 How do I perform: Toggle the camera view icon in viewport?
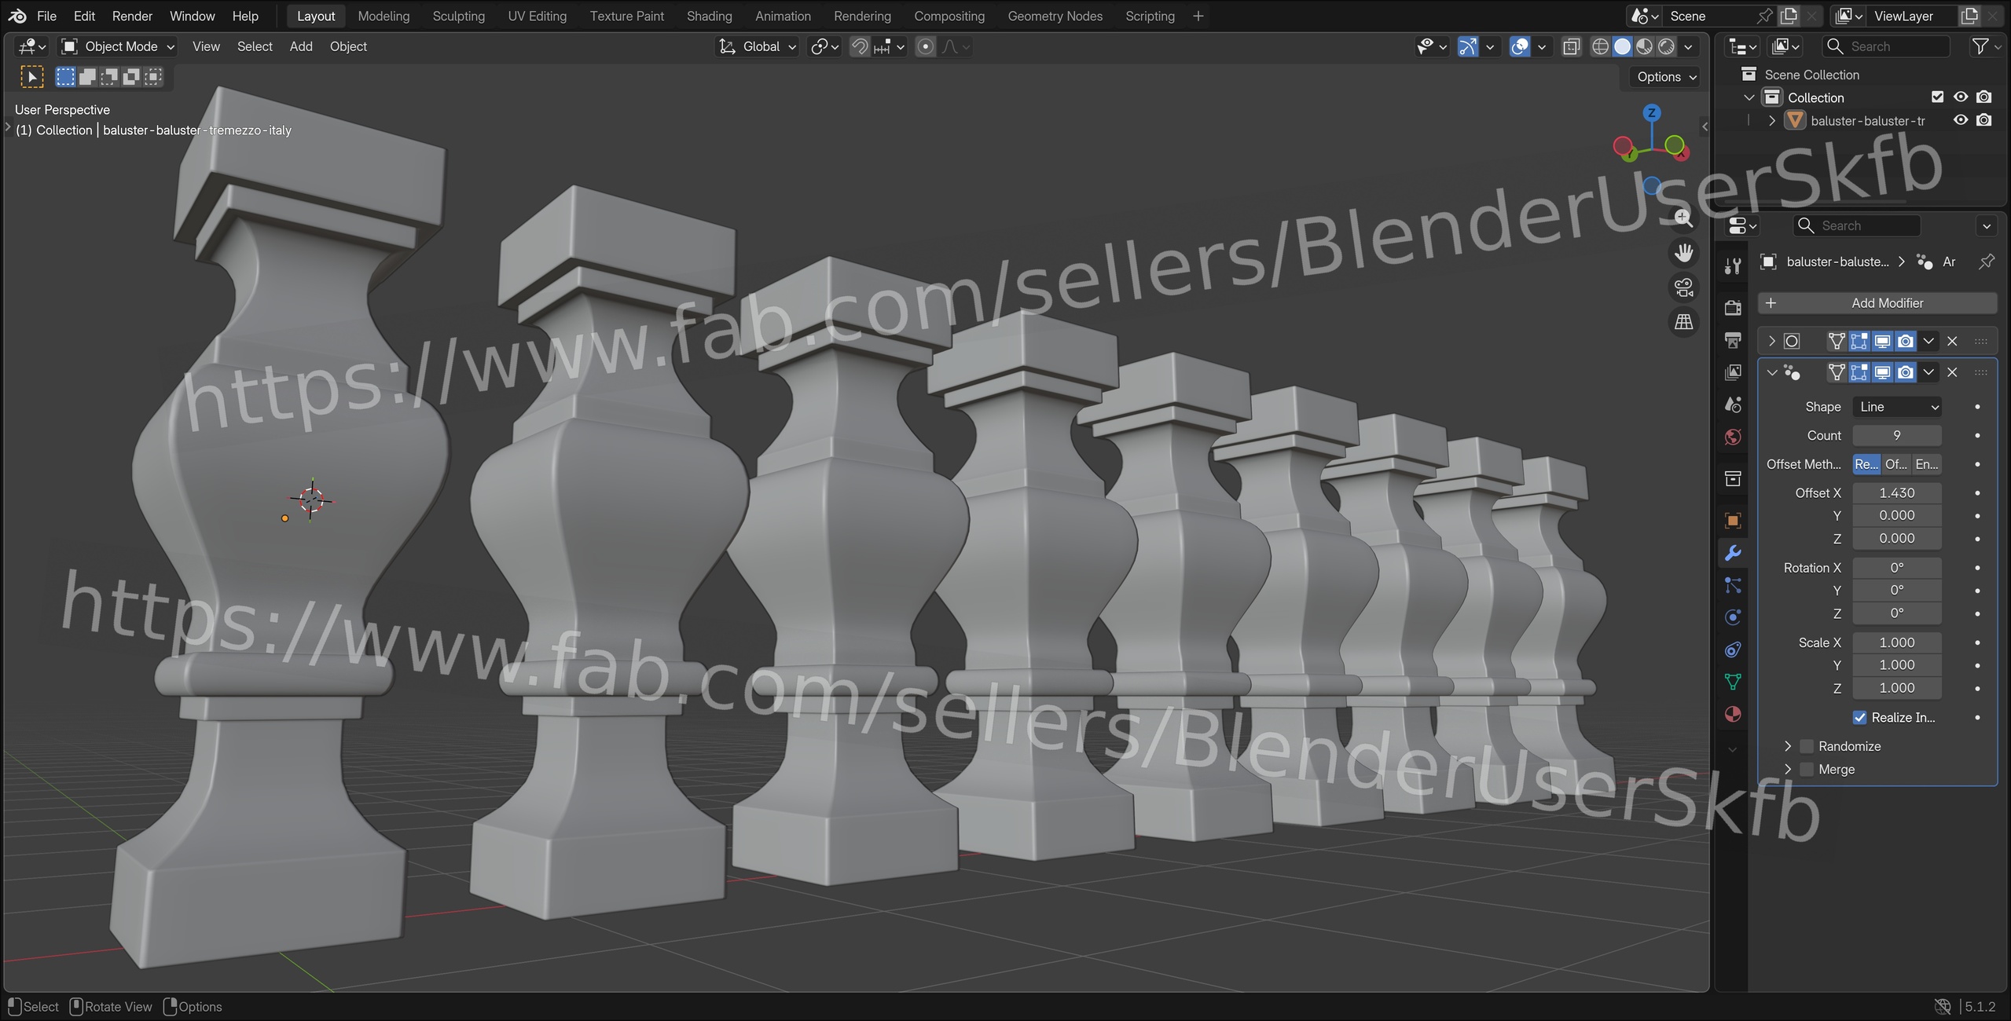(x=1683, y=287)
